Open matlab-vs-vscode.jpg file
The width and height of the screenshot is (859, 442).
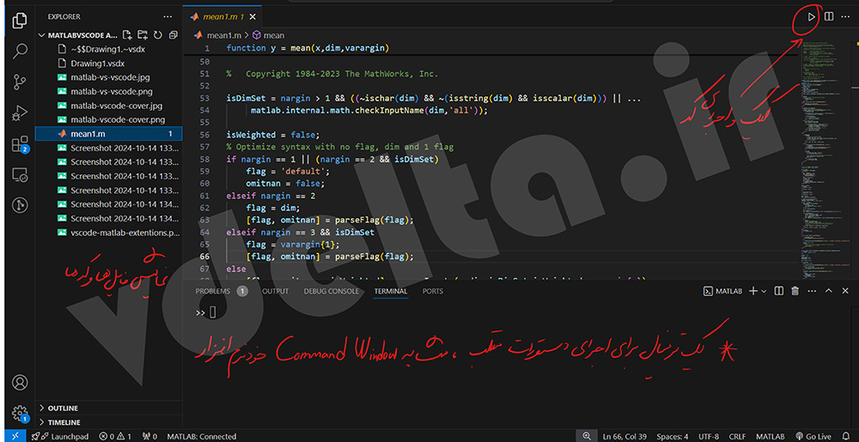point(108,77)
